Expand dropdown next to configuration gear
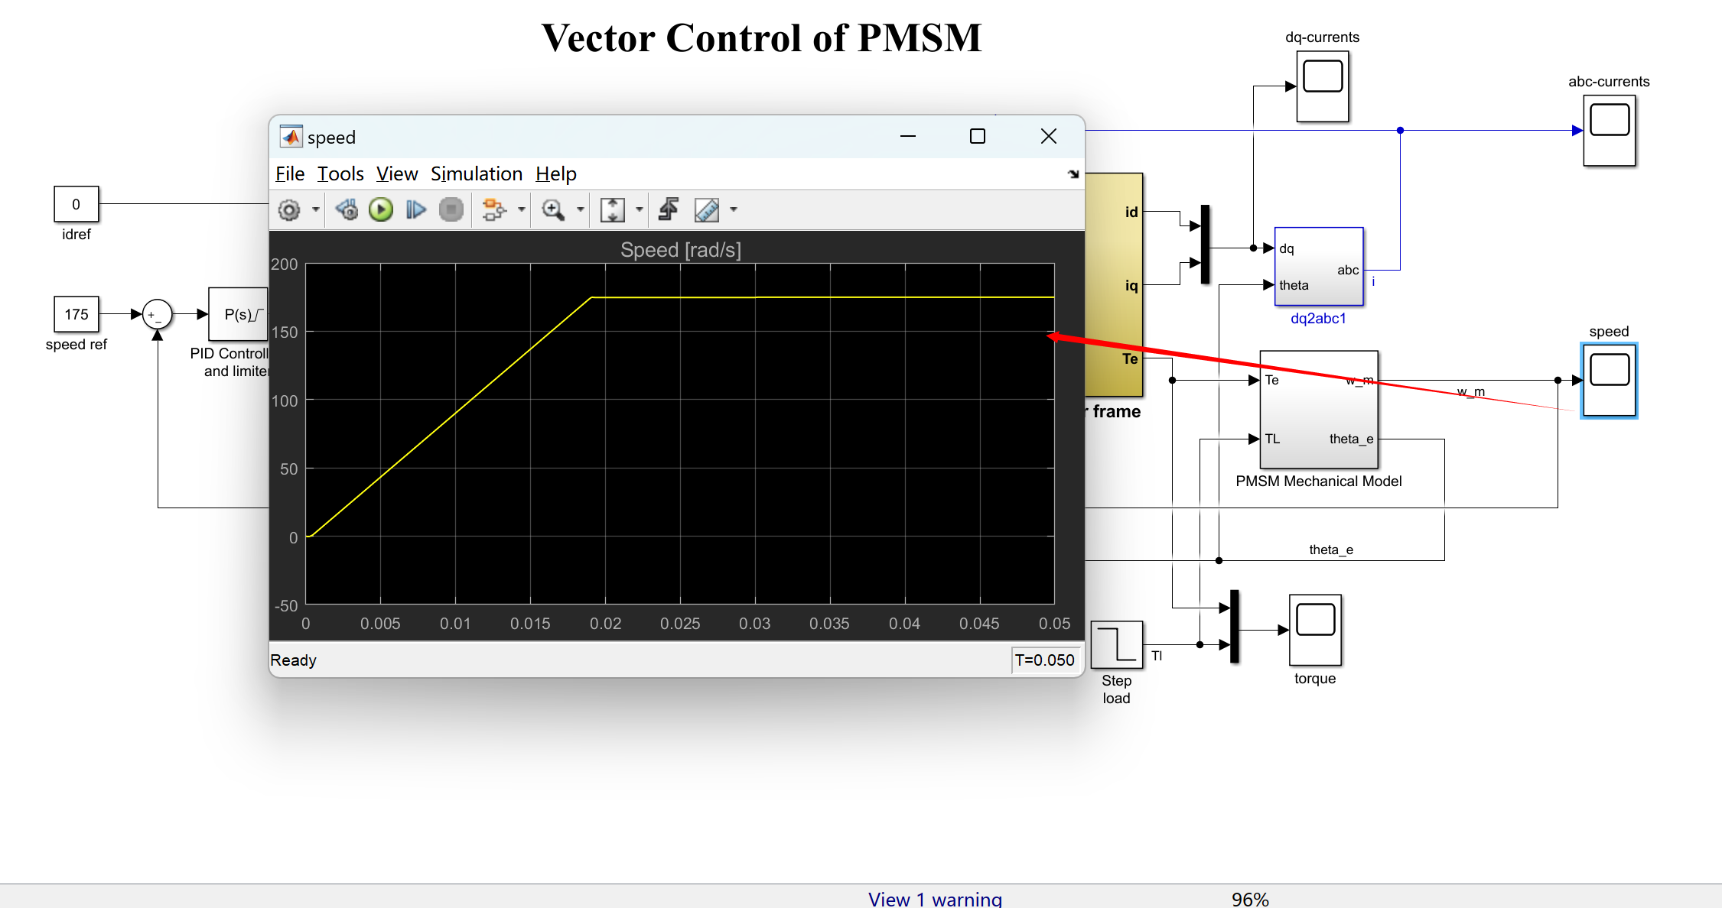1722x908 pixels. pyautogui.click(x=315, y=210)
